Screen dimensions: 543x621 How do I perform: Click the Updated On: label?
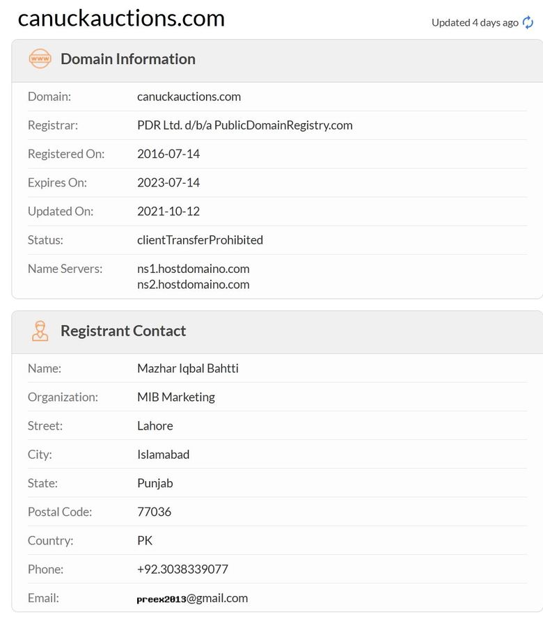[61, 211]
